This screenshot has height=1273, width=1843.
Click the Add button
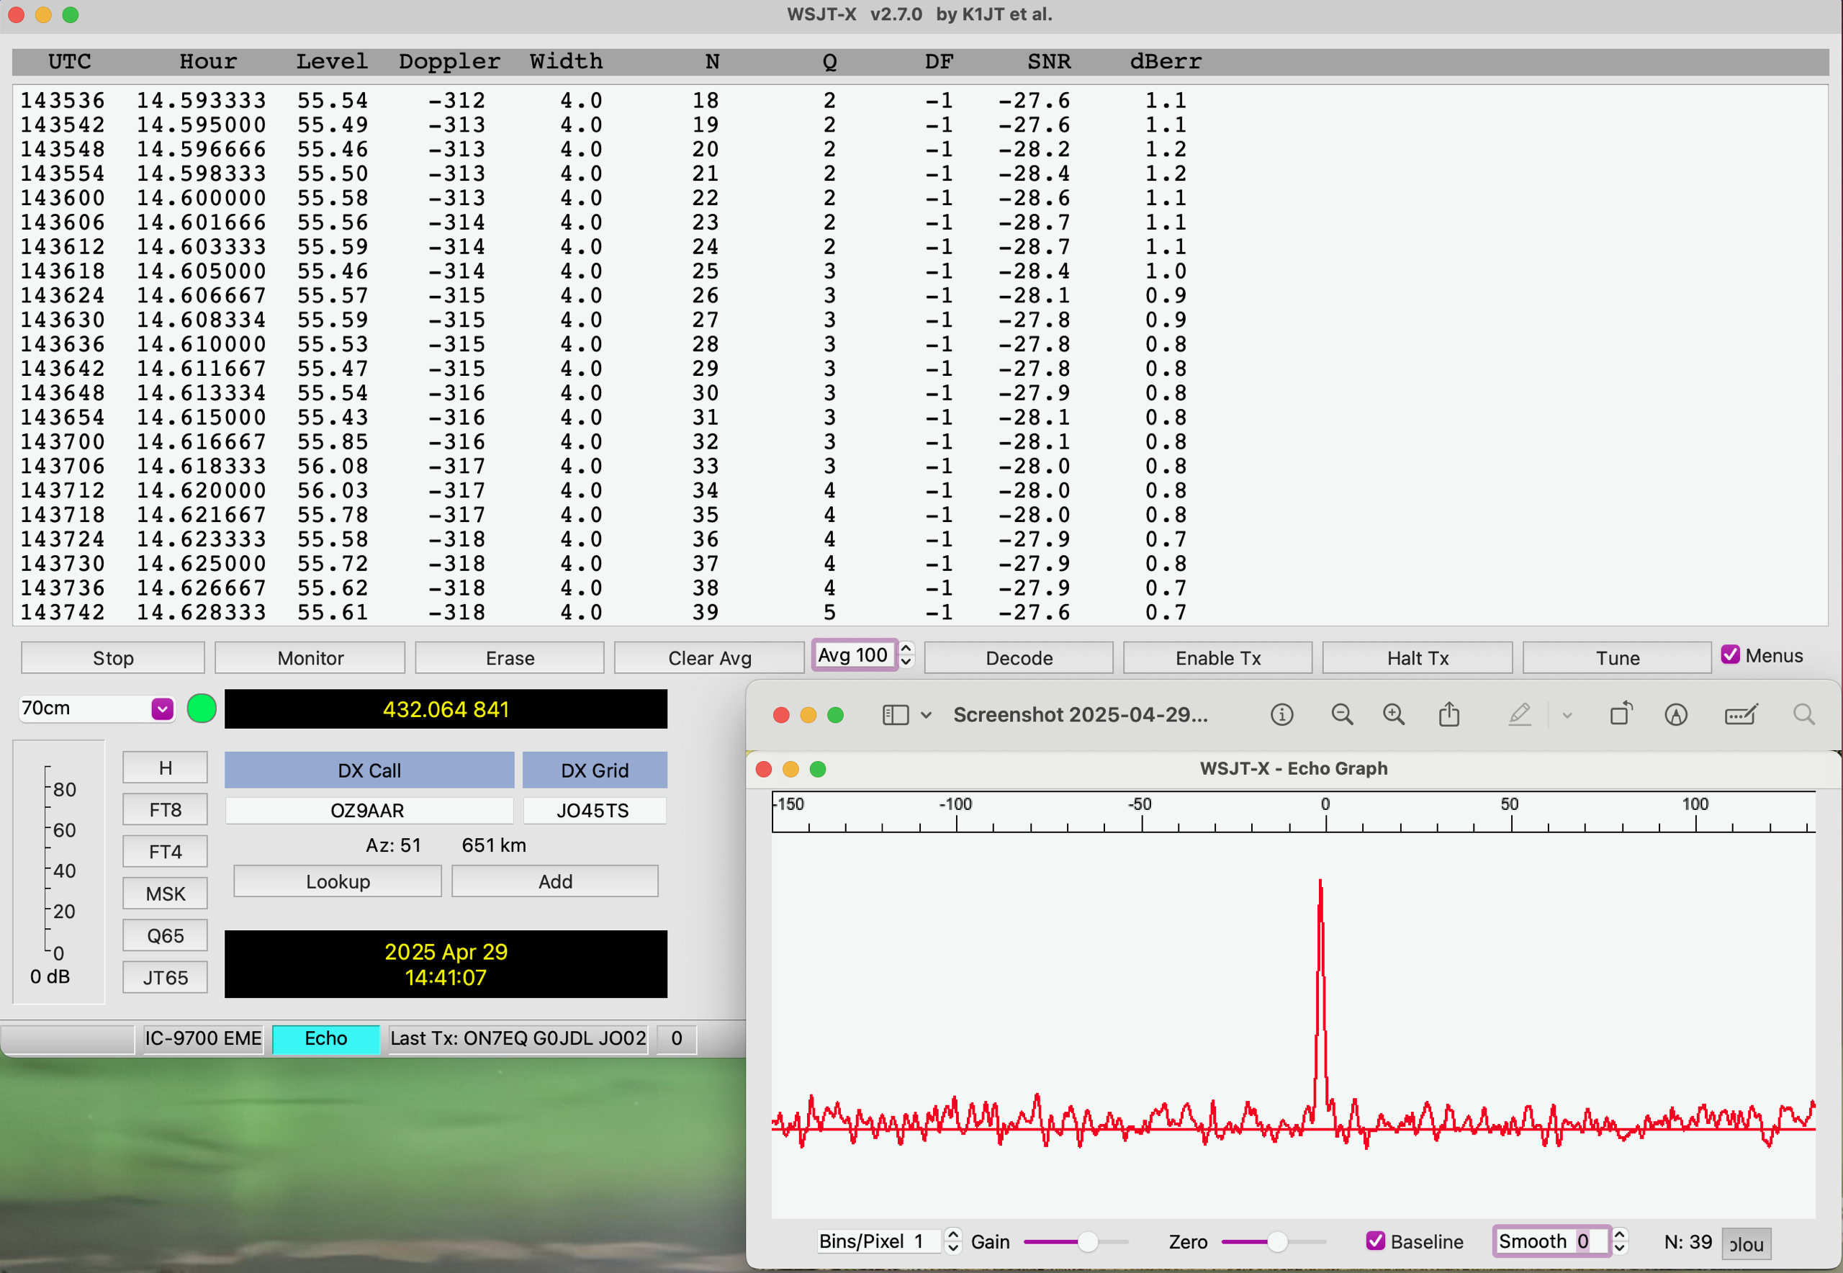pos(555,881)
